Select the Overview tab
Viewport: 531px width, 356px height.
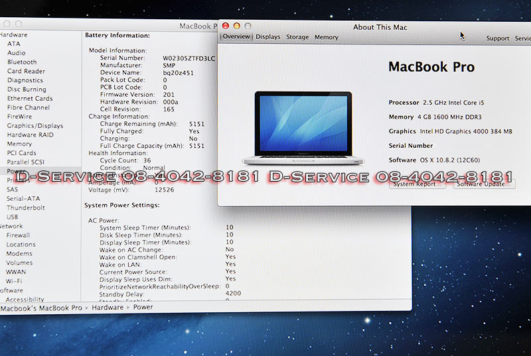(236, 36)
